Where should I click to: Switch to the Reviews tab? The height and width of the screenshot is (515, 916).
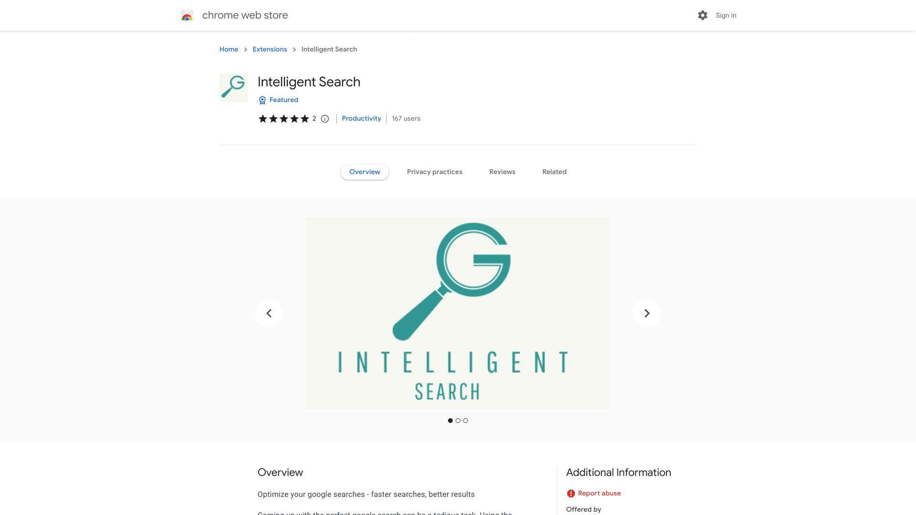click(502, 172)
